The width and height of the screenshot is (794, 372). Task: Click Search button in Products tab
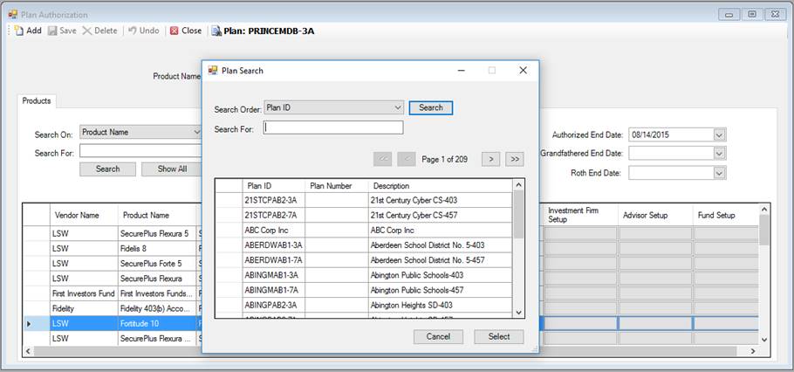107,169
